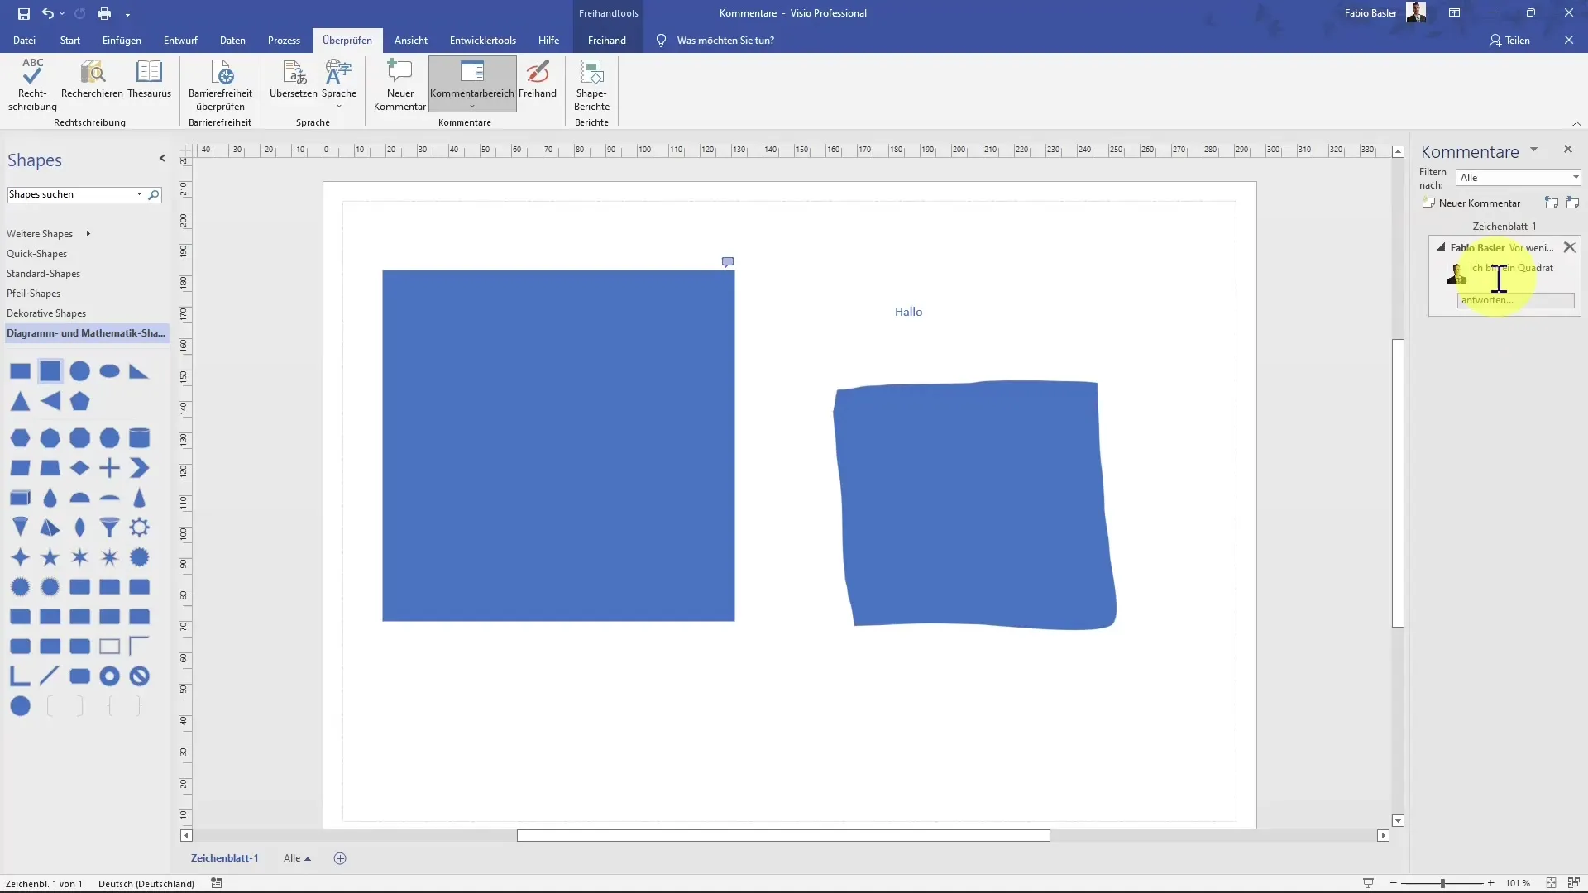
Task: Add a new page with plus icon
Action: (x=340, y=858)
